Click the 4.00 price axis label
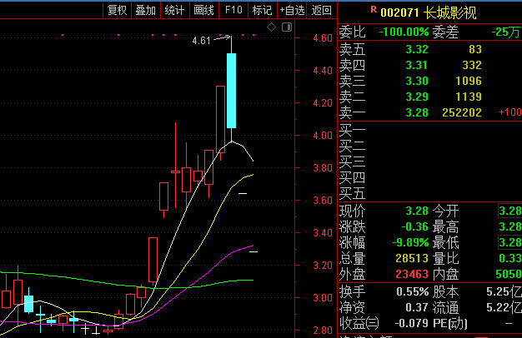Viewport: 522px width, 338px height. click(x=323, y=136)
